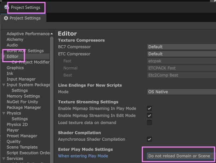Open the When entering Play Mode dropdown

[x=181, y=156]
